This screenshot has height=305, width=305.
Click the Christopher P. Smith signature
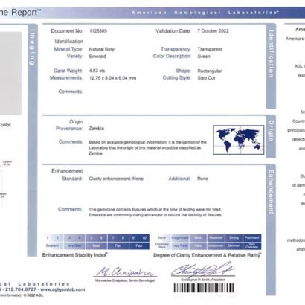coord(203,270)
